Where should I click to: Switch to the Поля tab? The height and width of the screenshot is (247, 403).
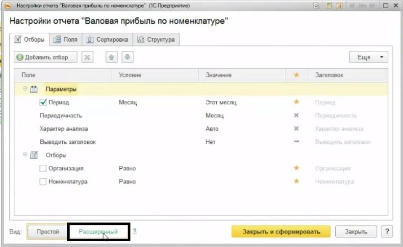[x=65, y=40]
